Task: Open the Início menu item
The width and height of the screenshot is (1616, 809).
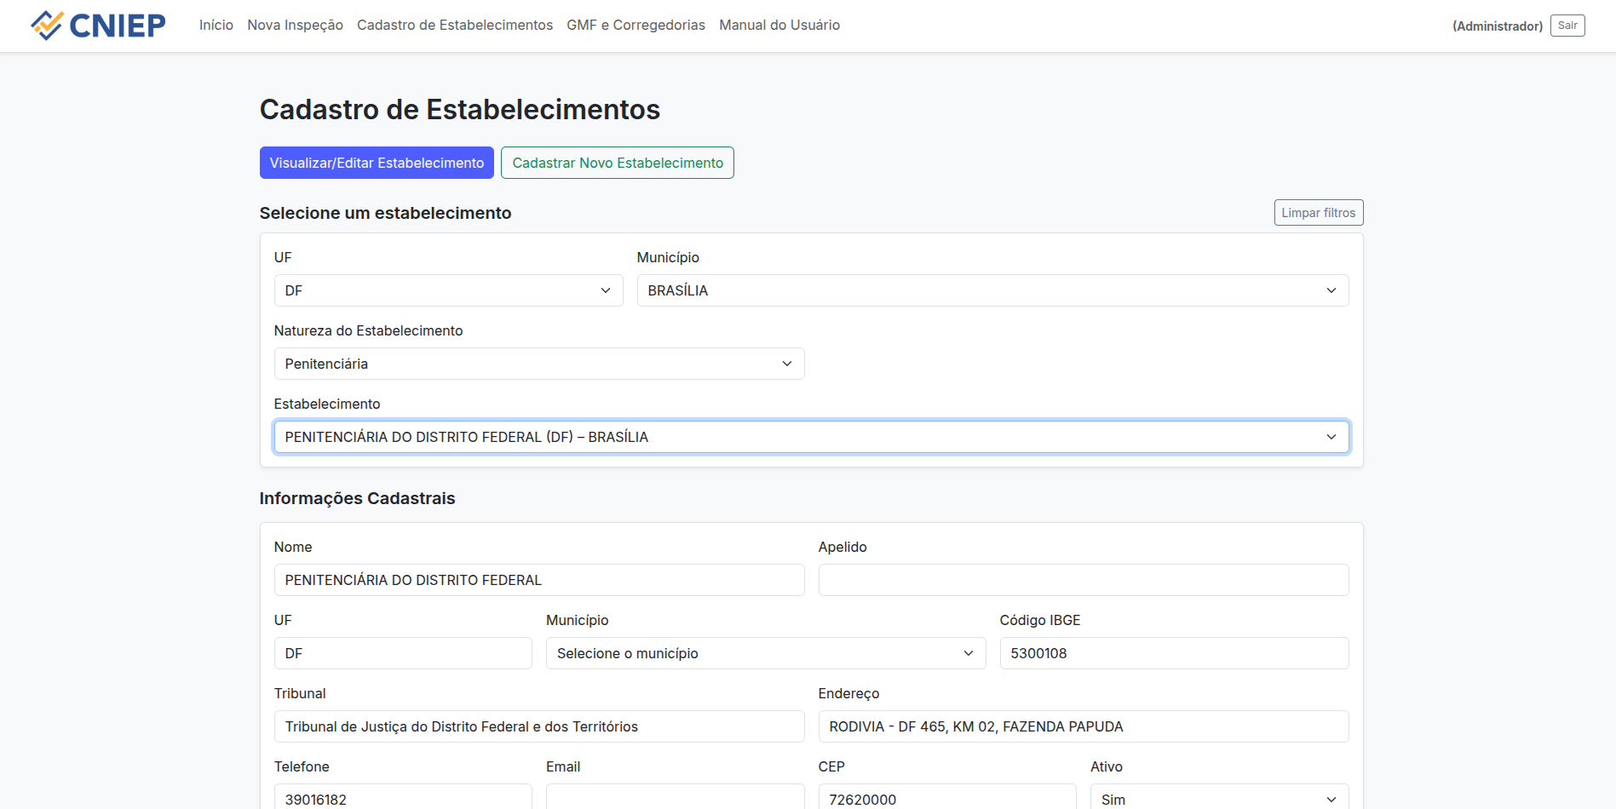Action: 216,26
